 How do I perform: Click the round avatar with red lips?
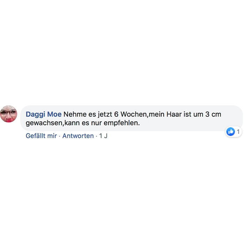[9, 114]
